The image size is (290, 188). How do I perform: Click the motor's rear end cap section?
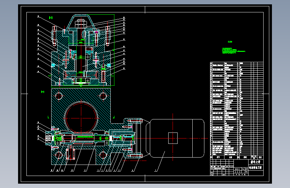point(198,138)
